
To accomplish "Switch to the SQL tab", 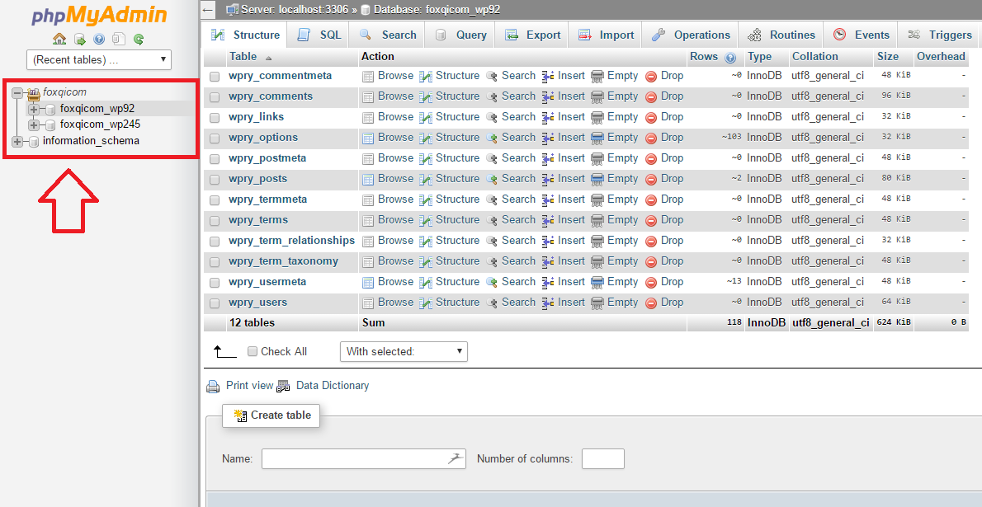I will click(x=318, y=35).
